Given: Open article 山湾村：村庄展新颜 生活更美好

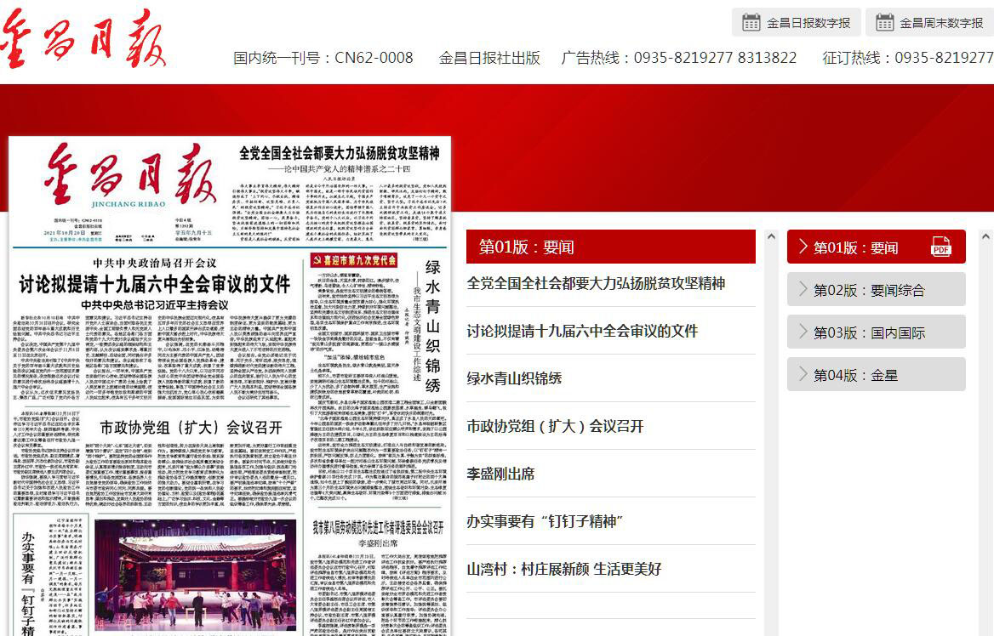Looking at the screenshot, I should (563, 569).
